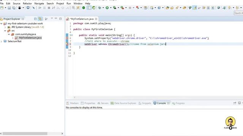Click the Save toolbar icon
Viewport: 243px width, 136px height.
tap(9, 8)
